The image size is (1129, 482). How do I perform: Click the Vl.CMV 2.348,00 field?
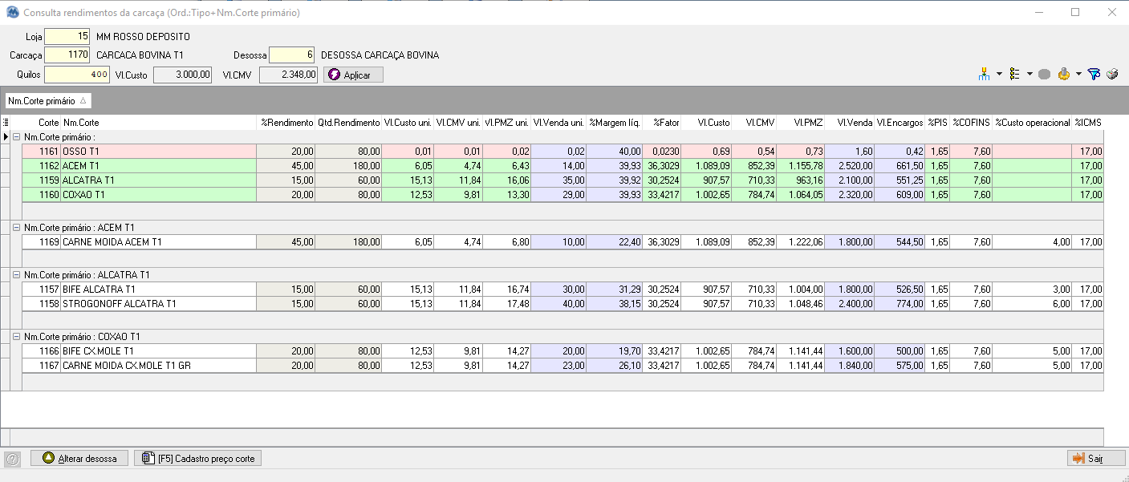pos(288,75)
